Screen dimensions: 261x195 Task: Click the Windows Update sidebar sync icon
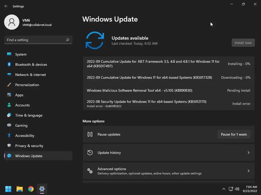coord(9,156)
